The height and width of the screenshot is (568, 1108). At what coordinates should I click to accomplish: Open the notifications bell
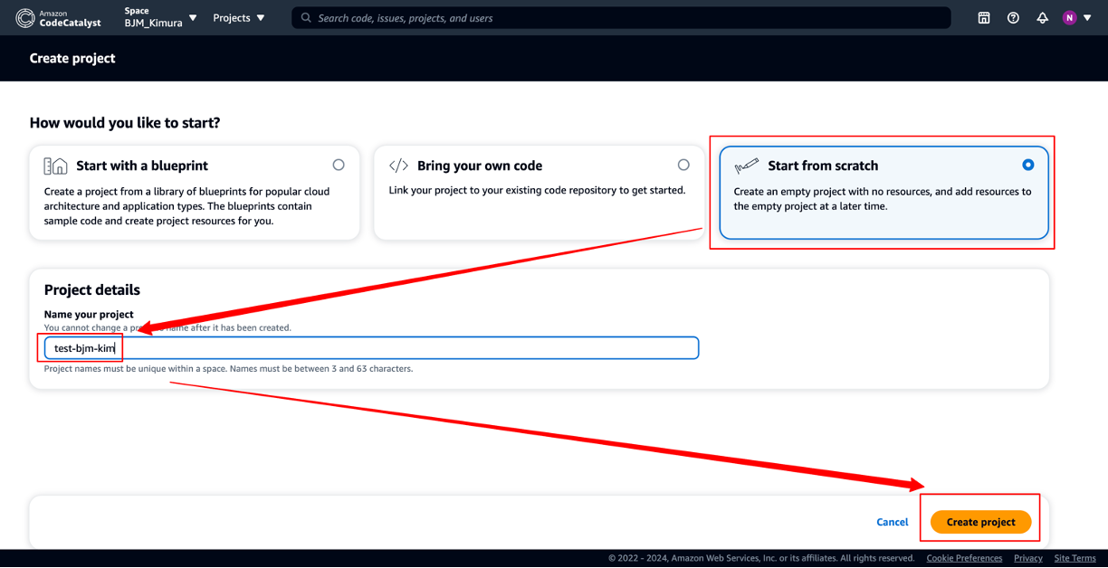coord(1042,18)
